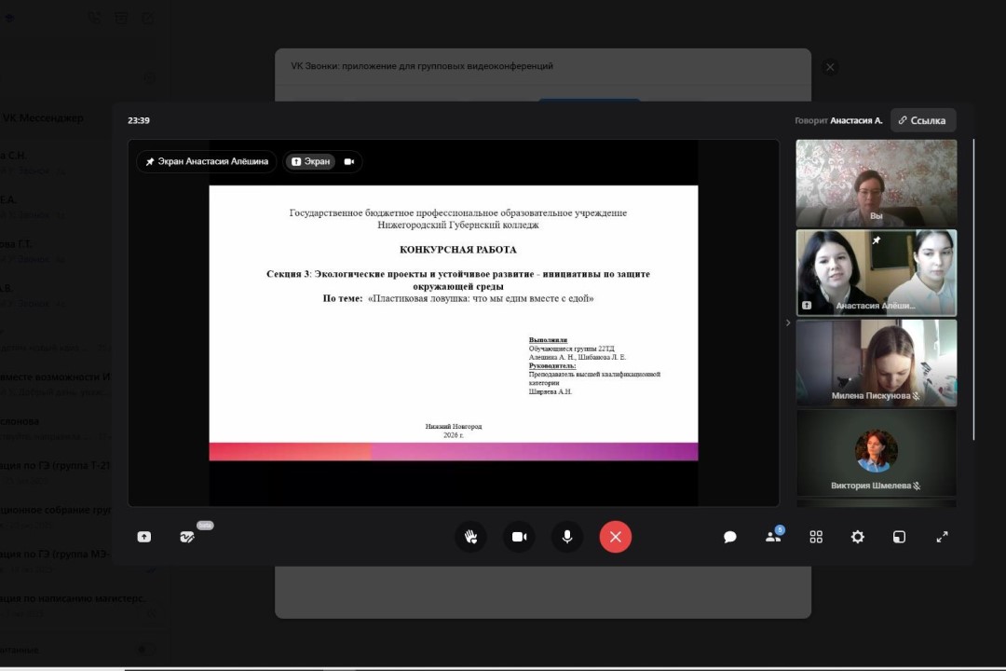Screen dimensions: 1006x671
Task: Mute the microphone
Action: (566, 537)
